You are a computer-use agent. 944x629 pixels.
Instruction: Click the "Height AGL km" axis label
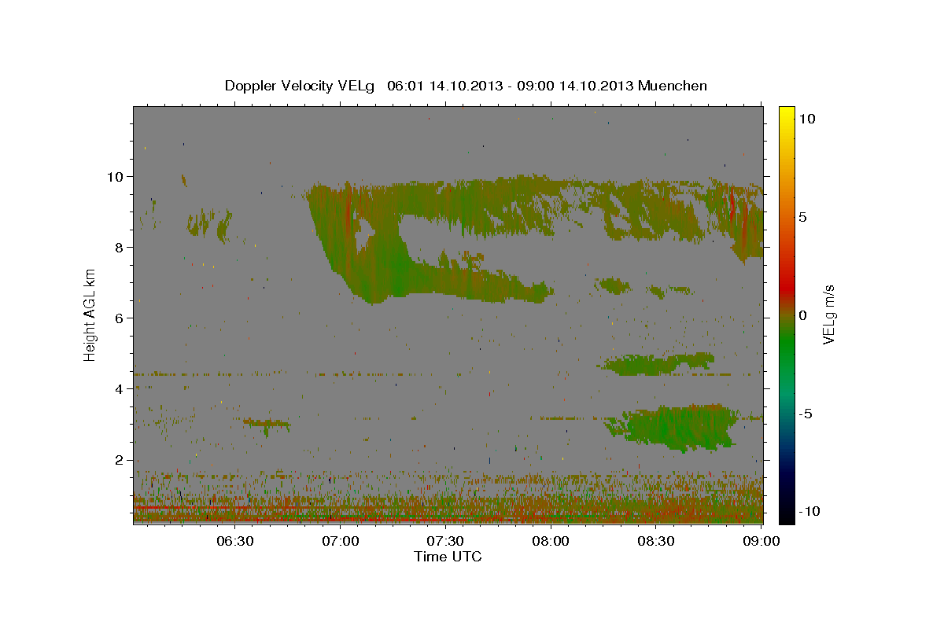(x=90, y=314)
